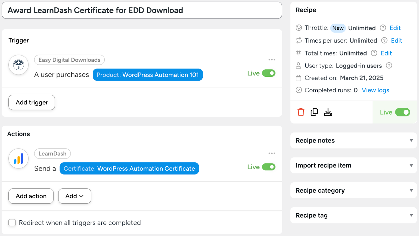Click the red trash delete recipe icon

pos(301,112)
